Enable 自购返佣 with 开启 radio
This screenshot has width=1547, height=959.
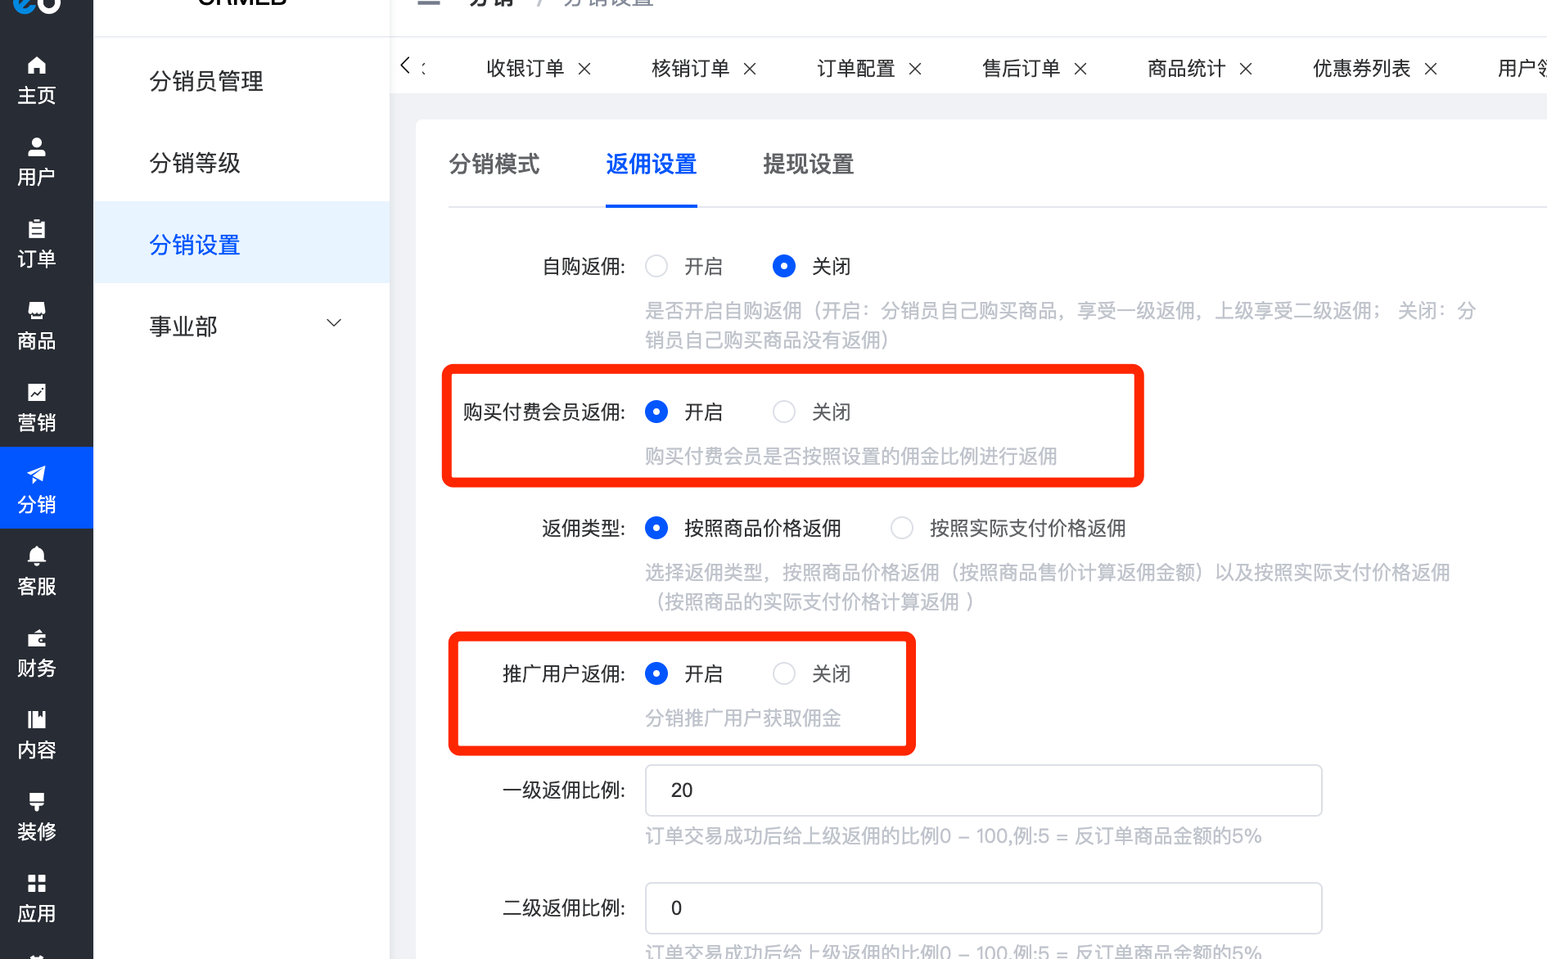click(656, 266)
